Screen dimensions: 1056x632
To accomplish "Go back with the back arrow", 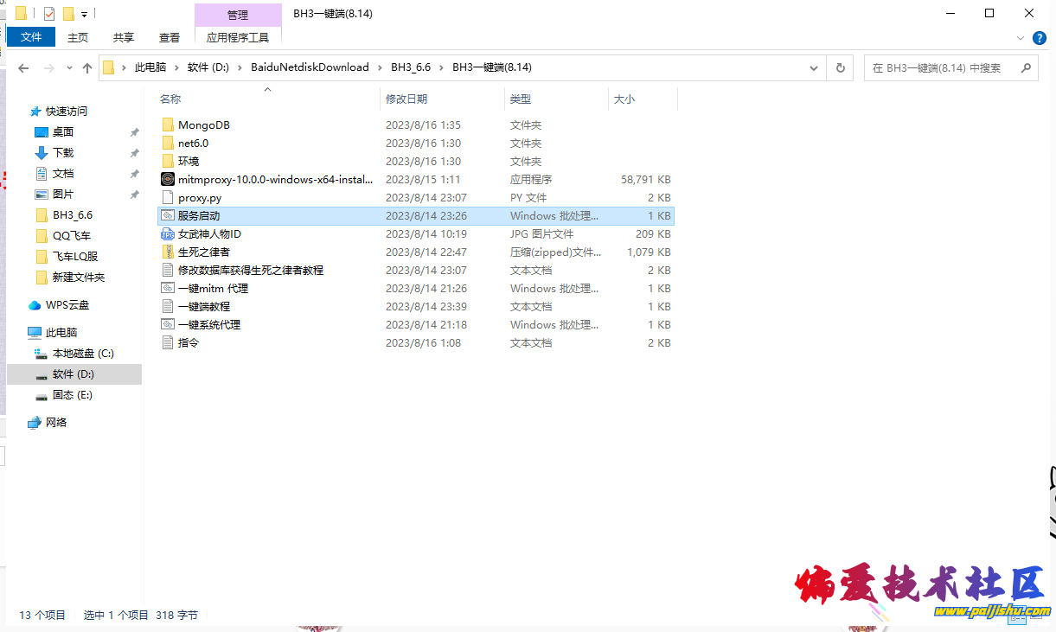I will pos(23,67).
